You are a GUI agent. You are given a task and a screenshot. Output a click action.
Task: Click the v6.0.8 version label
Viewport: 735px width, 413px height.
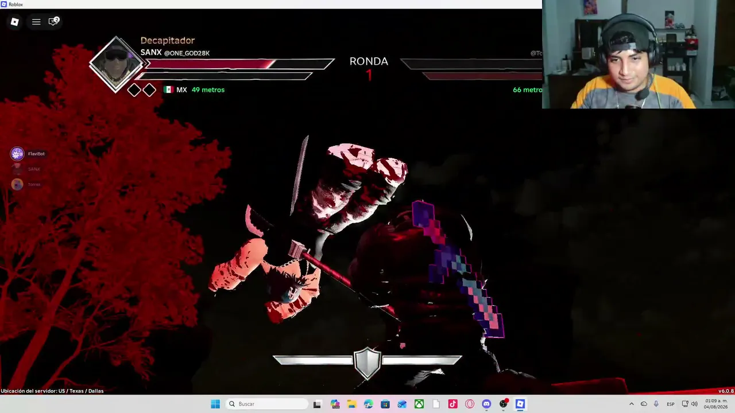pyautogui.click(x=726, y=391)
